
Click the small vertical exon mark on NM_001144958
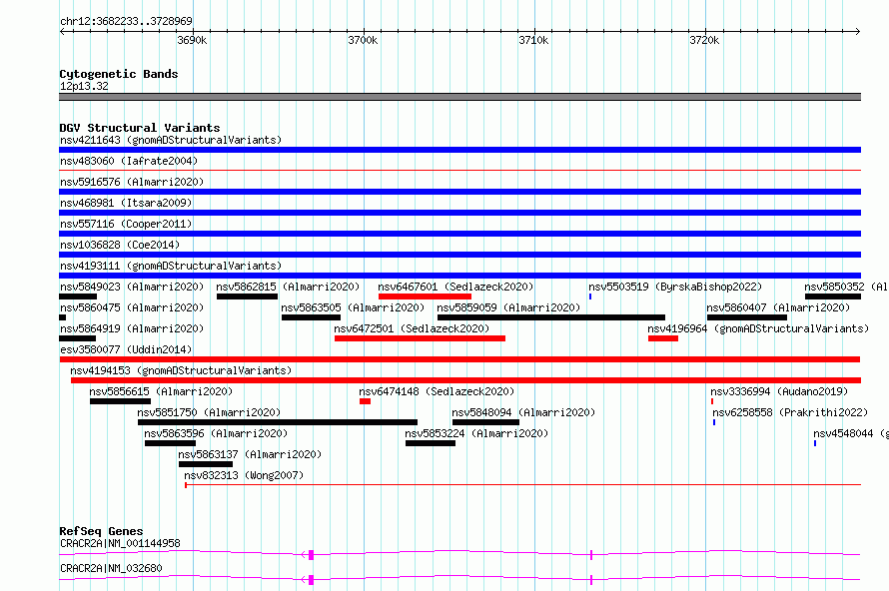pyautogui.click(x=591, y=555)
